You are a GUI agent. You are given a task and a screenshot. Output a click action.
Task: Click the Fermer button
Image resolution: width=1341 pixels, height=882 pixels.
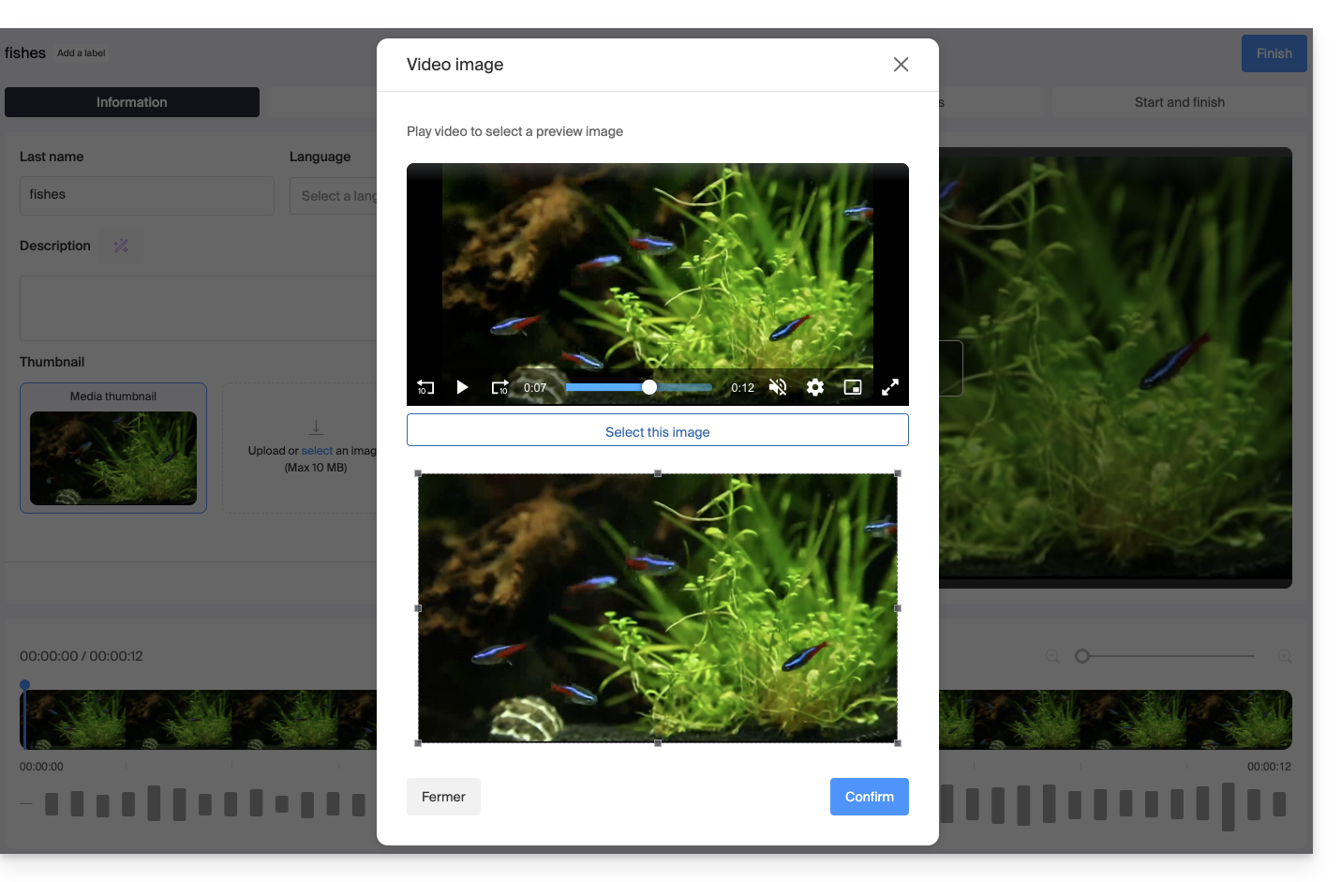click(x=443, y=797)
